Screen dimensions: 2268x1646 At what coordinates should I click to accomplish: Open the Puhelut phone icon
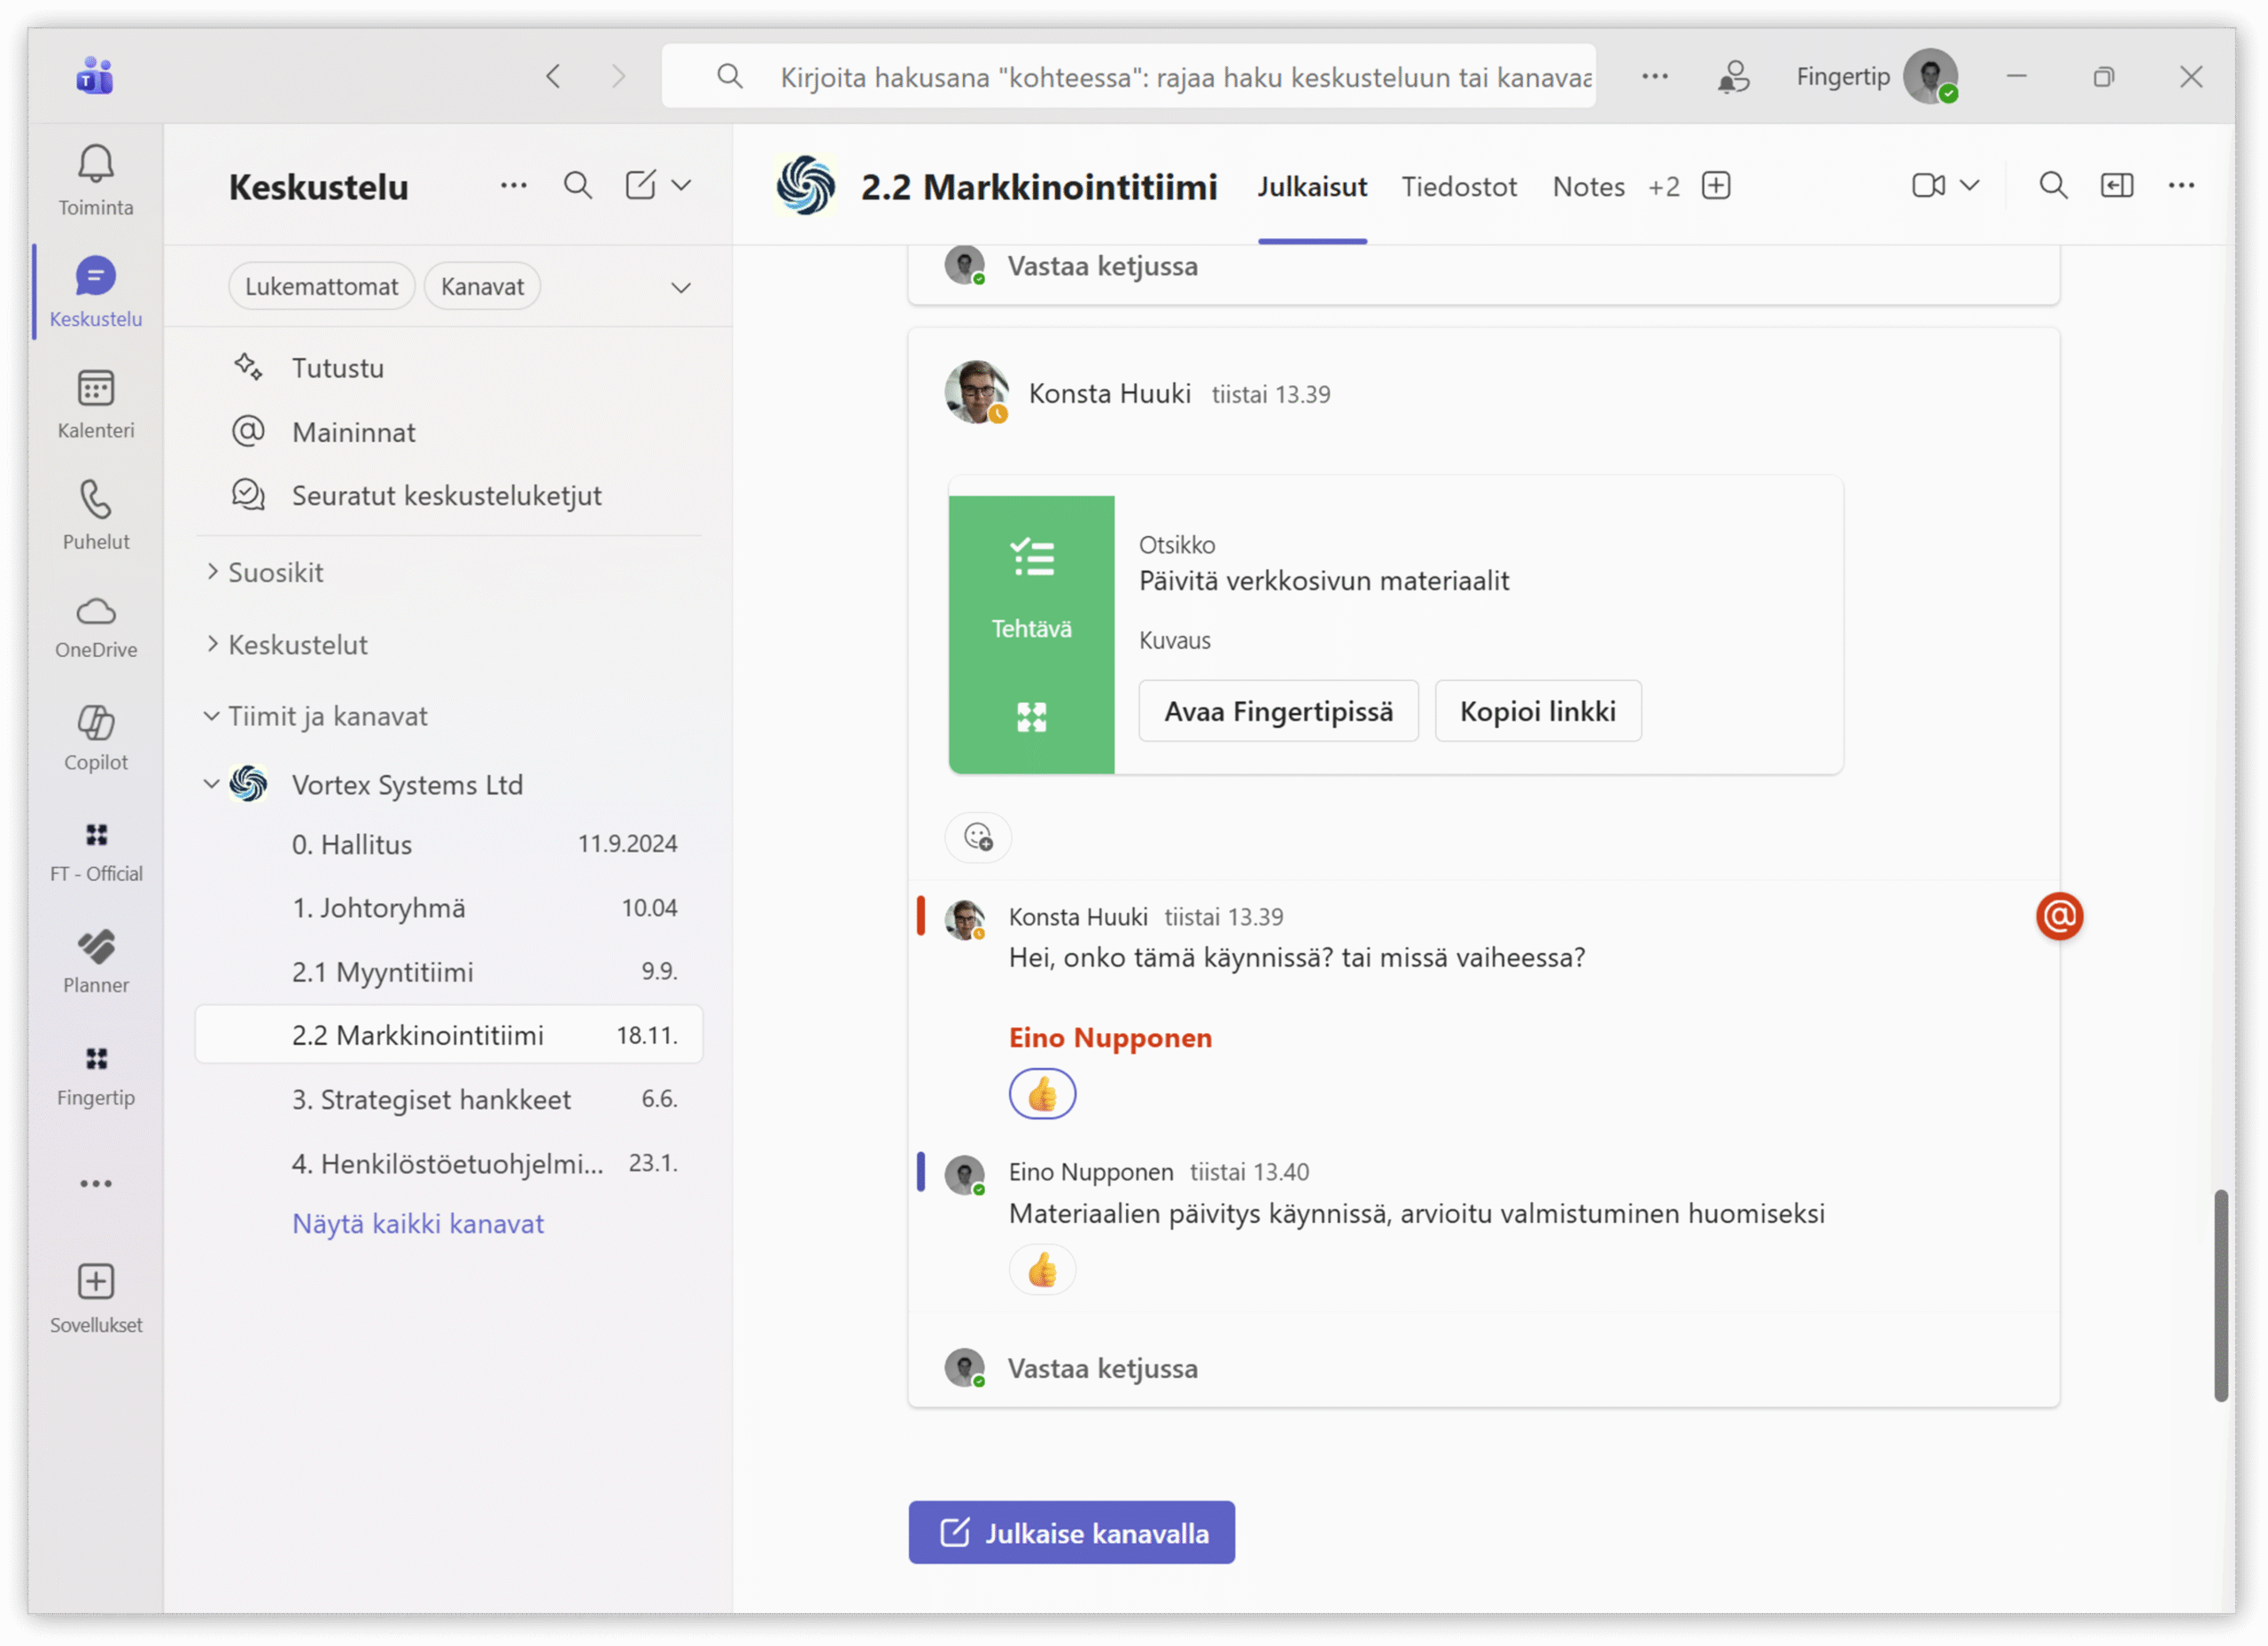coord(96,500)
